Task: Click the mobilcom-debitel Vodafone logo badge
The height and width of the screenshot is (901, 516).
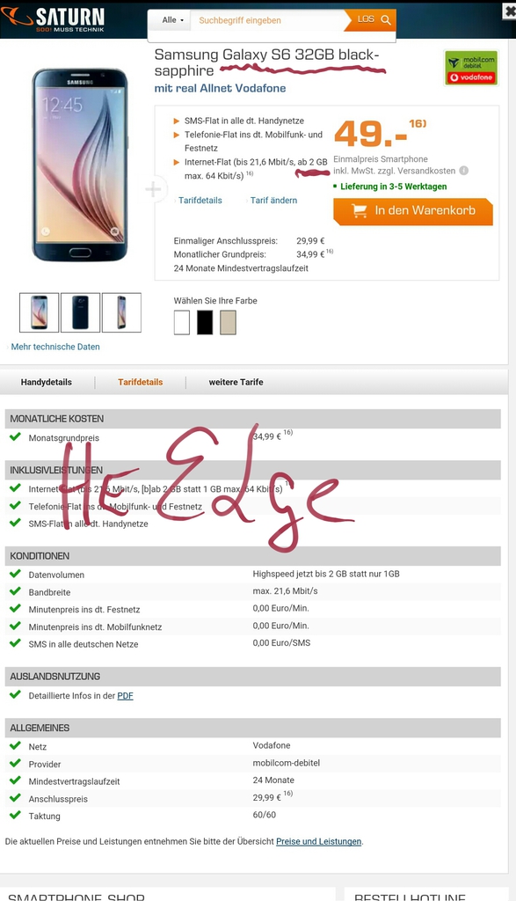Action: point(471,69)
